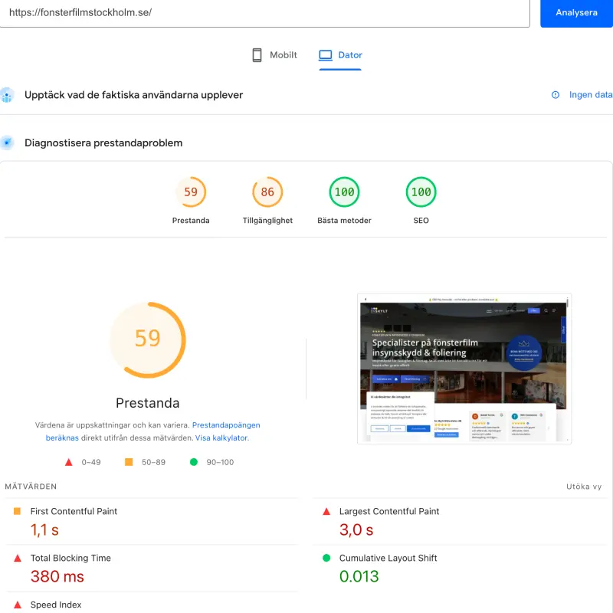The width and height of the screenshot is (613, 613).
Task: Switch to the Mobilt tab
Action: (x=274, y=55)
